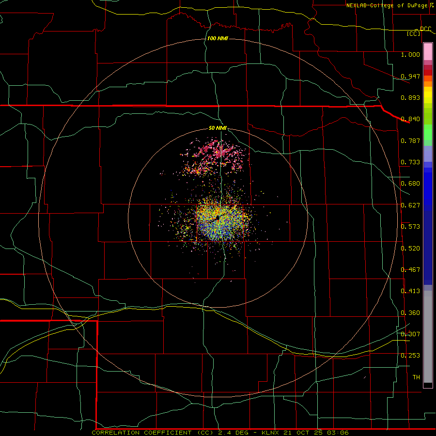
Task: Select the 0.573 scale value
Action: pos(410,227)
